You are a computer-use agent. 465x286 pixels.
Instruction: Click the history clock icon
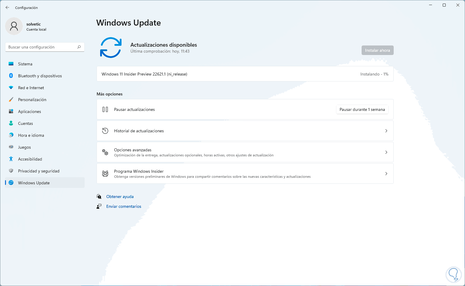(x=105, y=131)
